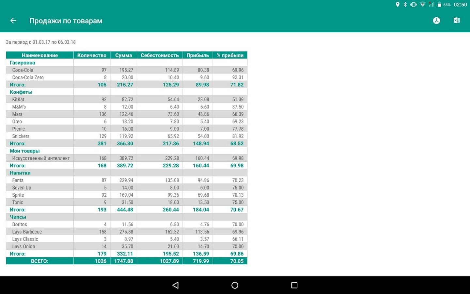Tap the 'ВСЕГО:' total row label
The image size is (470, 294).
[x=40, y=261]
